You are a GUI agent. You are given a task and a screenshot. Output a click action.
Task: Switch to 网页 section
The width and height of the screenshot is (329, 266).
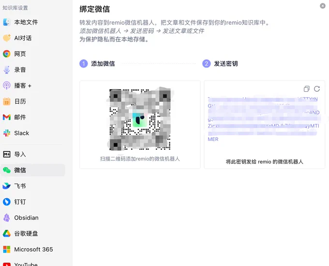pos(33,54)
